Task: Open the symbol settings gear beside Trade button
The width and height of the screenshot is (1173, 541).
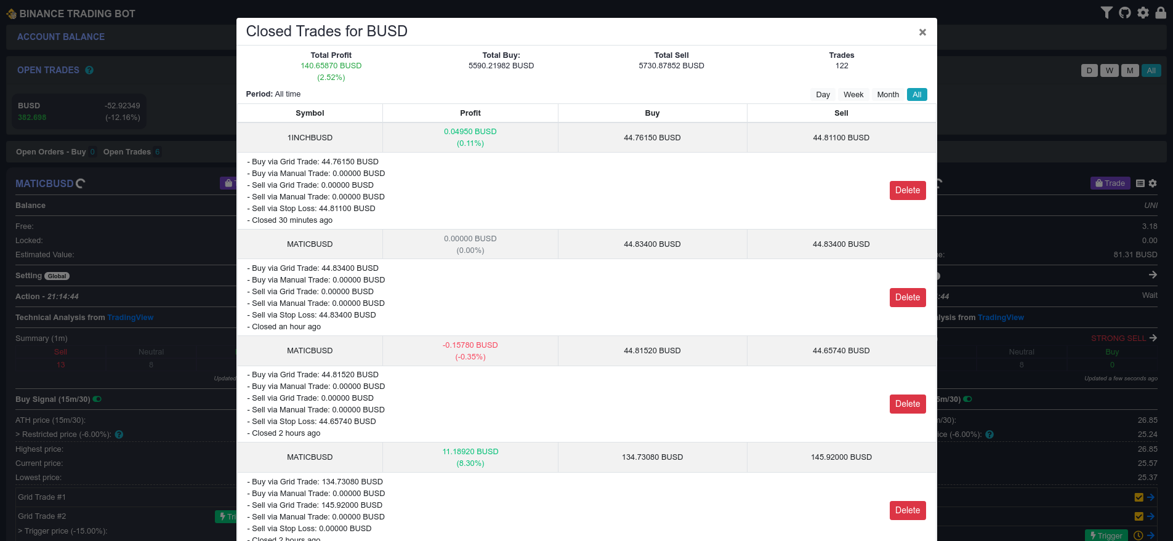Action: (x=1153, y=183)
